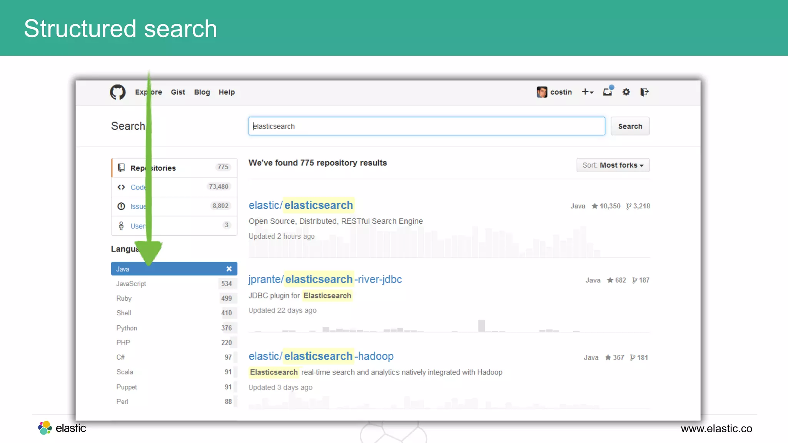
Task: Open the elastic/elasticsearch repository link
Action: click(301, 205)
